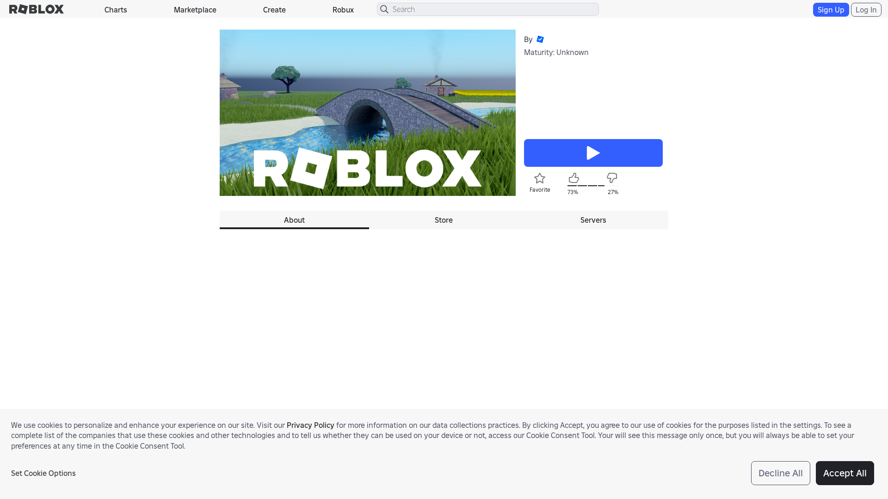Go to the Create page

[274, 10]
